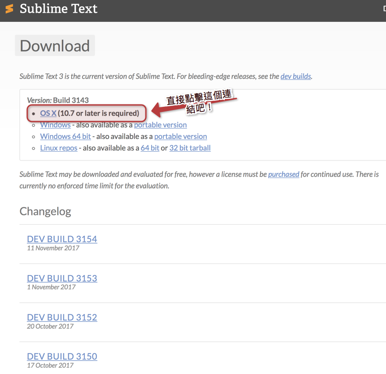Screen dimensions: 386x374
Task: Open the Linux repos link
Action: pos(59,148)
